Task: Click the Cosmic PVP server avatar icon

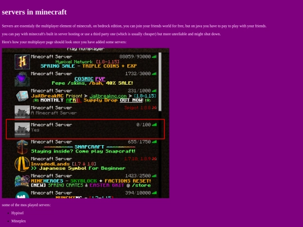Action: click(22, 79)
